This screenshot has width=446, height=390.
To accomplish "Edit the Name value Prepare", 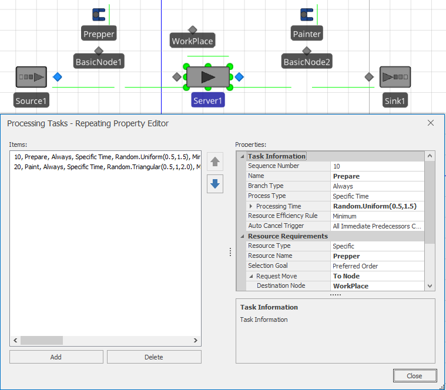I will coord(377,176).
